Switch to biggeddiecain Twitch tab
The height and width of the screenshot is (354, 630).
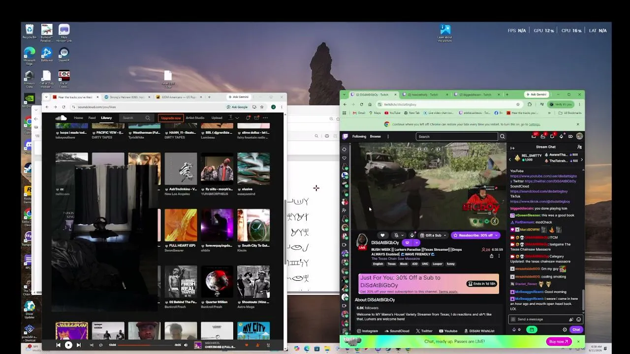[476, 94]
